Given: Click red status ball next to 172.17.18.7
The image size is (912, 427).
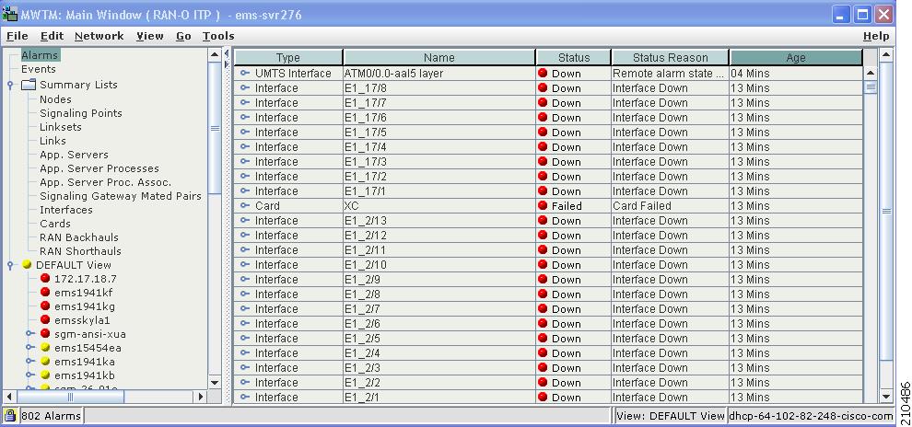Looking at the screenshot, I should (x=45, y=278).
